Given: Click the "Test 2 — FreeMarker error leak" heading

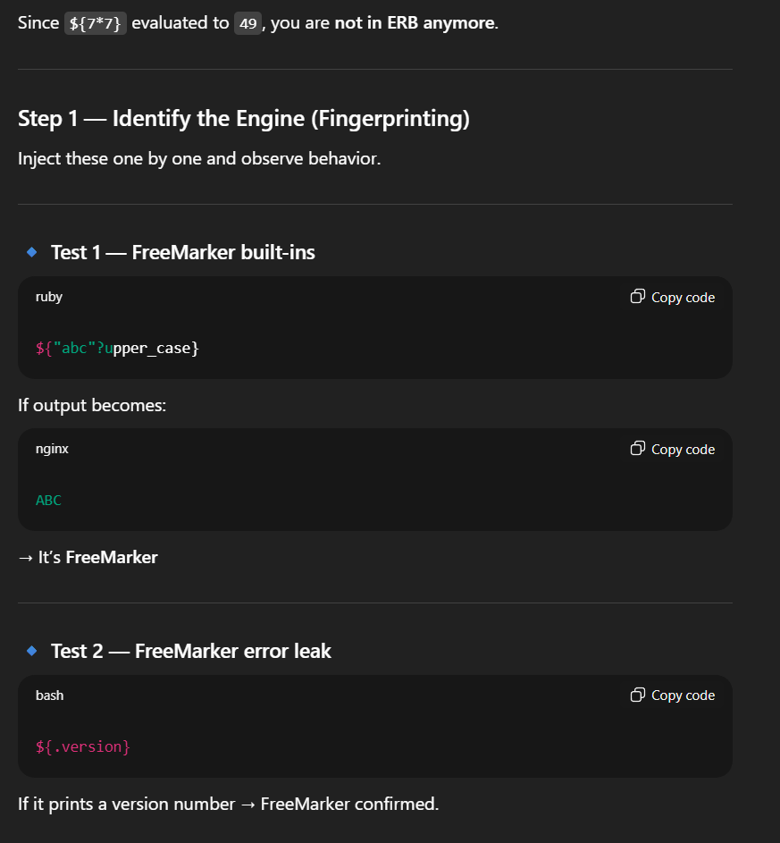Looking at the screenshot, I should [190, 651].
